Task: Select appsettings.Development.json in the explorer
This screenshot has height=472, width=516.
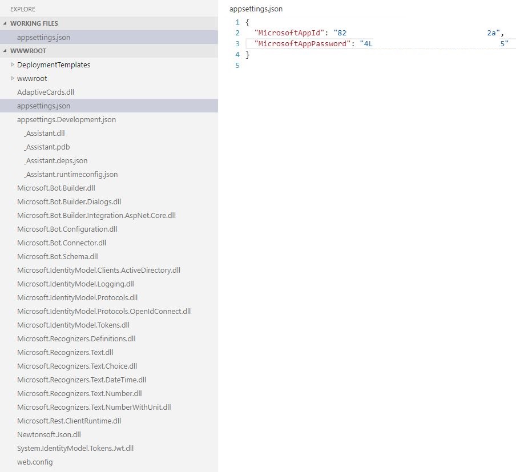Action: point(66,119)
